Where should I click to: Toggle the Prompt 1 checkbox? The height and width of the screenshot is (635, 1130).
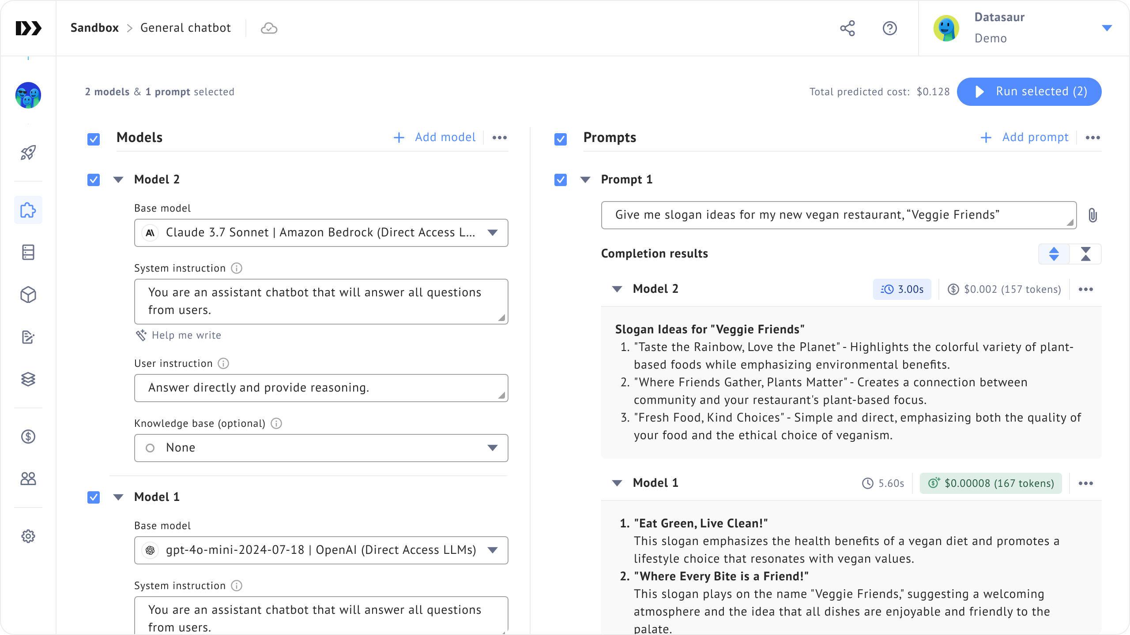point(561,180)
